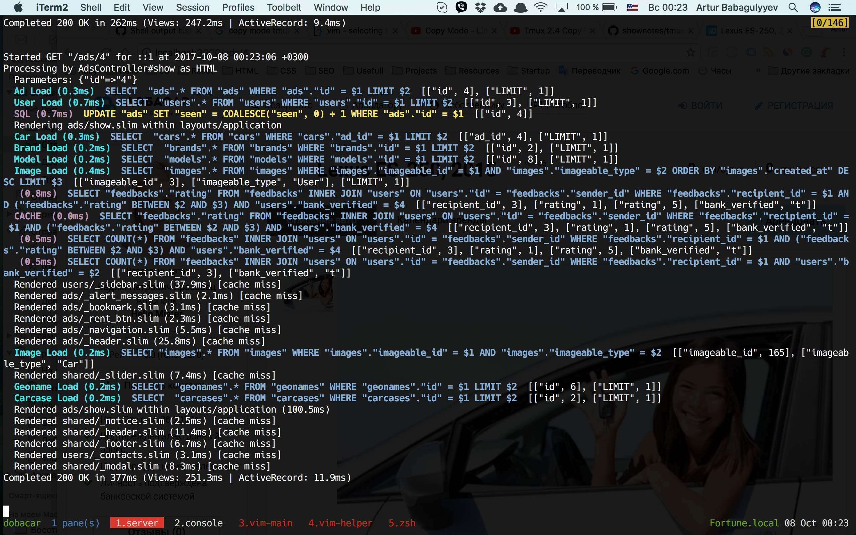The width and height of the screenshot is (856, 535).
Task: Click the checkmark circle icon in menu bar
Action: click(442, 7)
